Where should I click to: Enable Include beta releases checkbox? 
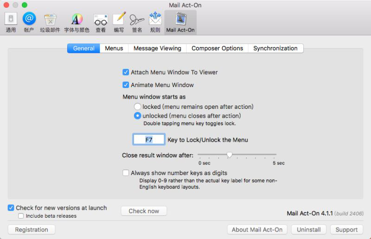pos(21,216)
